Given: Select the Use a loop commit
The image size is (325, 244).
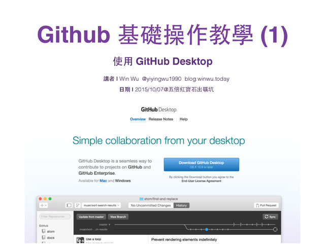Looking at the screenshot, I should (93, 239).
